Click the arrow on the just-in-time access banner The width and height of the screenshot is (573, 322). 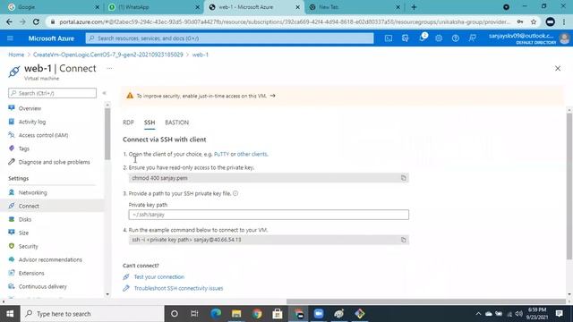pyautogui.click(x=272, y=96)
